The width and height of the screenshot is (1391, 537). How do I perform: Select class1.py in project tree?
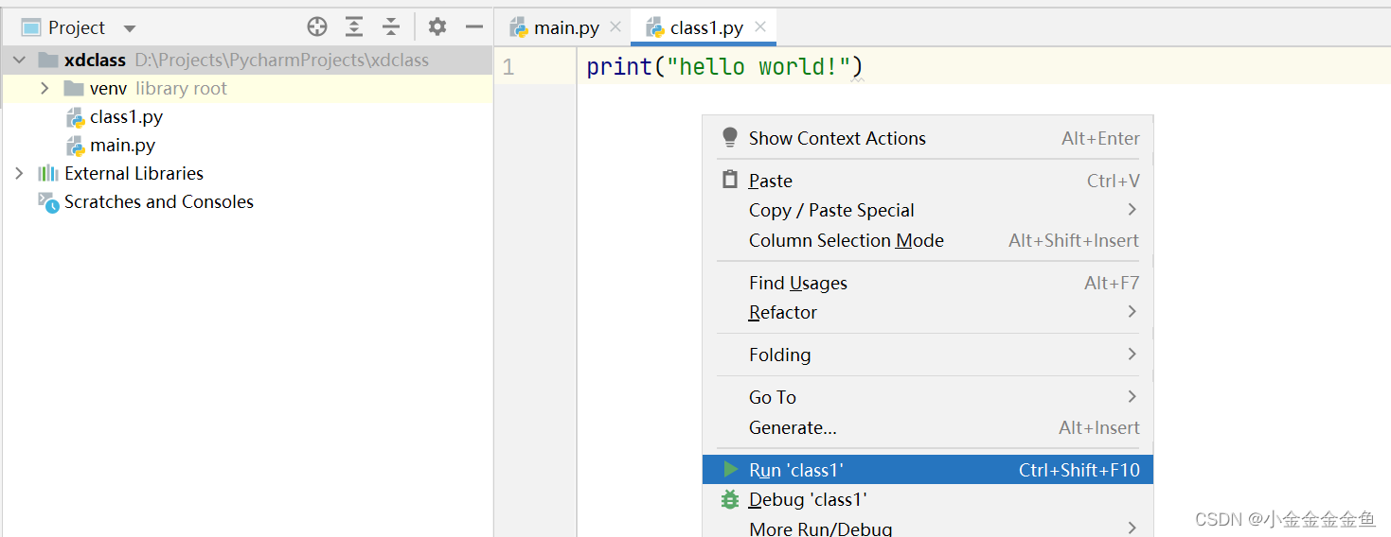point(126,117)
